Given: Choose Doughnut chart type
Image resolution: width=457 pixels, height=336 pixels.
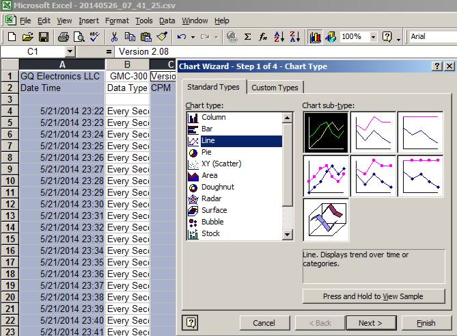Looking at the screenshot, I should (235, 187).
